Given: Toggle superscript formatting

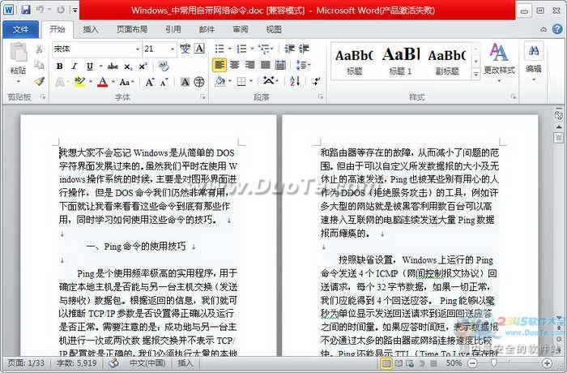Looking at the screenshot, I should point(143,66).
